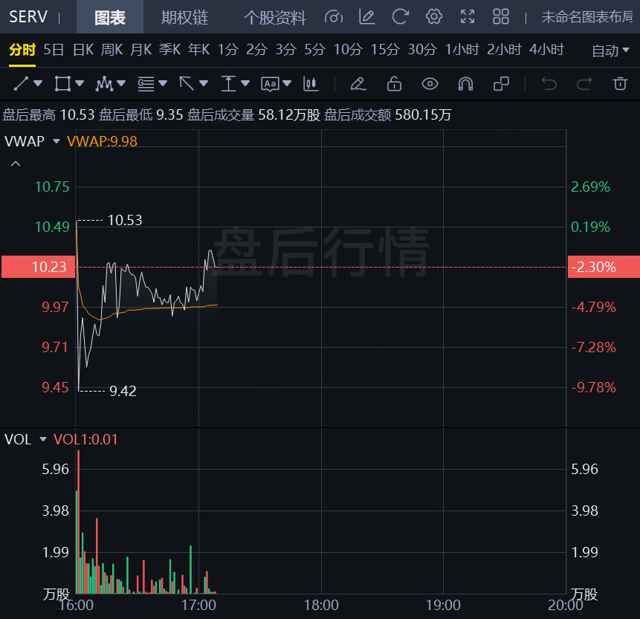Open the 自动 dropdown menu

[610, 51]
